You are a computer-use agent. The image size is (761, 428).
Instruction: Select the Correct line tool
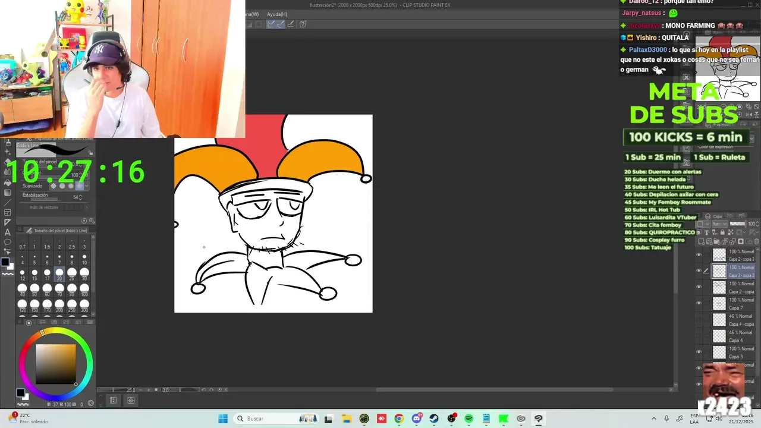[x=7, y=251]
